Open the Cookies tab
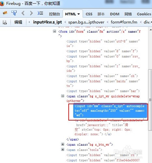 144,14
